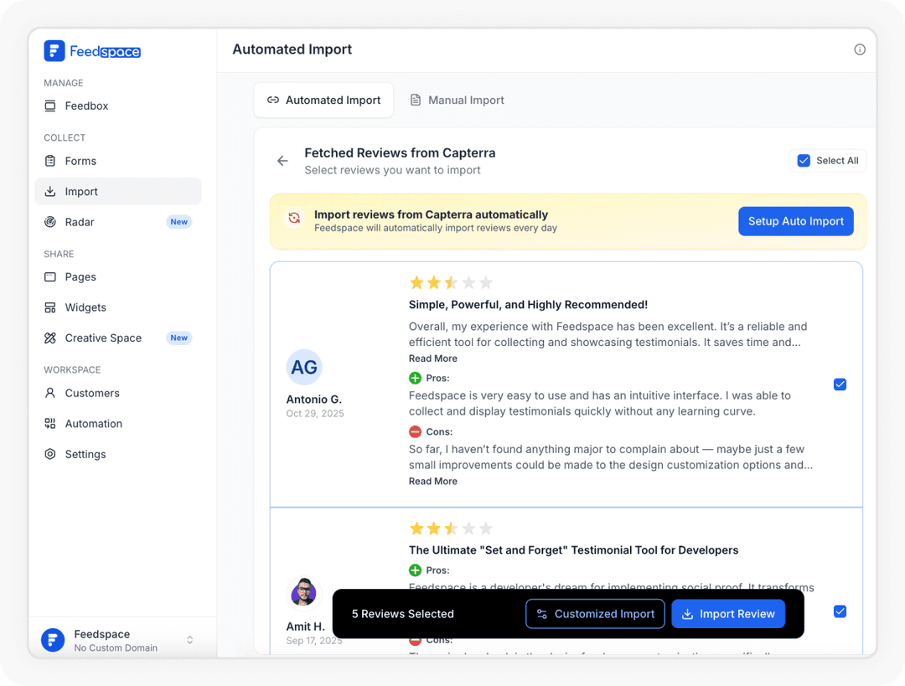Open Forms in the sidebar

(x=118, y=161)
